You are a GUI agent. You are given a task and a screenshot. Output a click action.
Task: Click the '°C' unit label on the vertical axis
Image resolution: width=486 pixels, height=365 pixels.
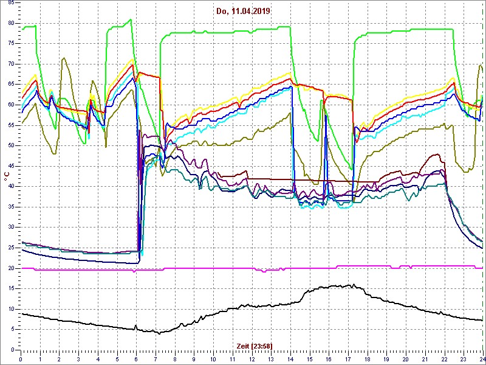point(6,178)
